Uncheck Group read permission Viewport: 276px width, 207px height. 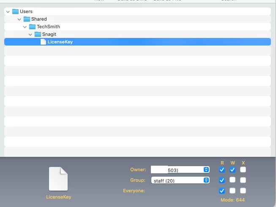pos(222,180)
